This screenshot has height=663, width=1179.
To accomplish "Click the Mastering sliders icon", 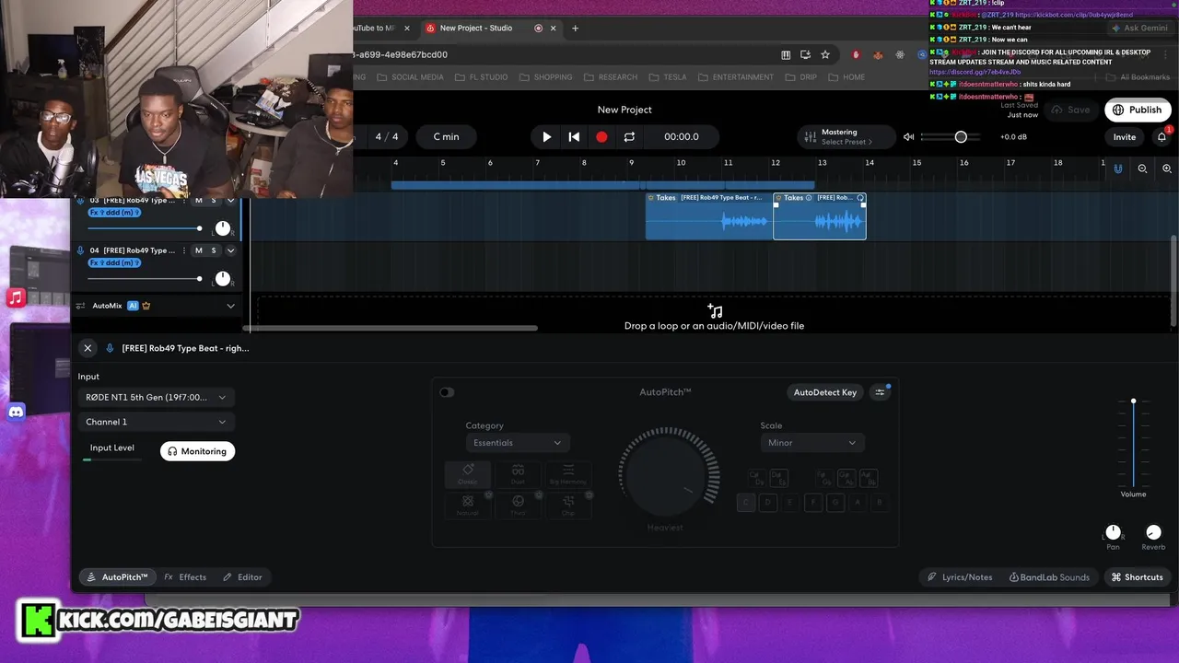I will coord(810,136).
